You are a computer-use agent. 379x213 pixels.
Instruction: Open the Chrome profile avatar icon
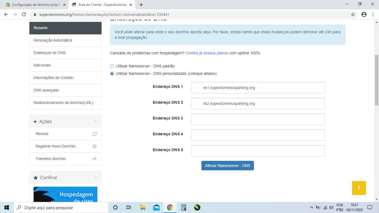click(364, 14)
